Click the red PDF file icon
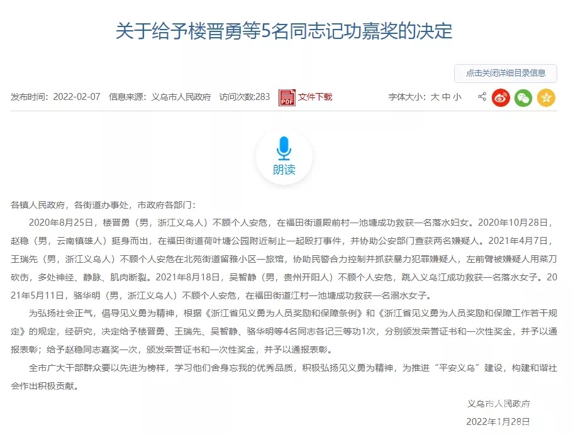This screenshot has height=435, width=573. tap(287, 97)
